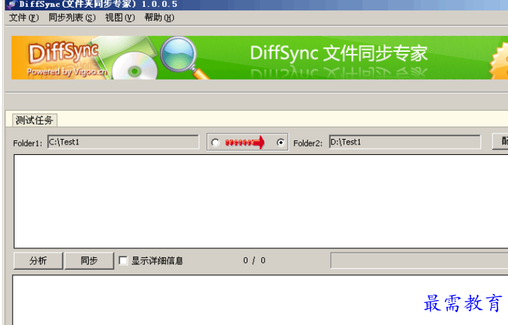
Task: Click the magnifying glass banner icon
Action: (x=185, y=58)
